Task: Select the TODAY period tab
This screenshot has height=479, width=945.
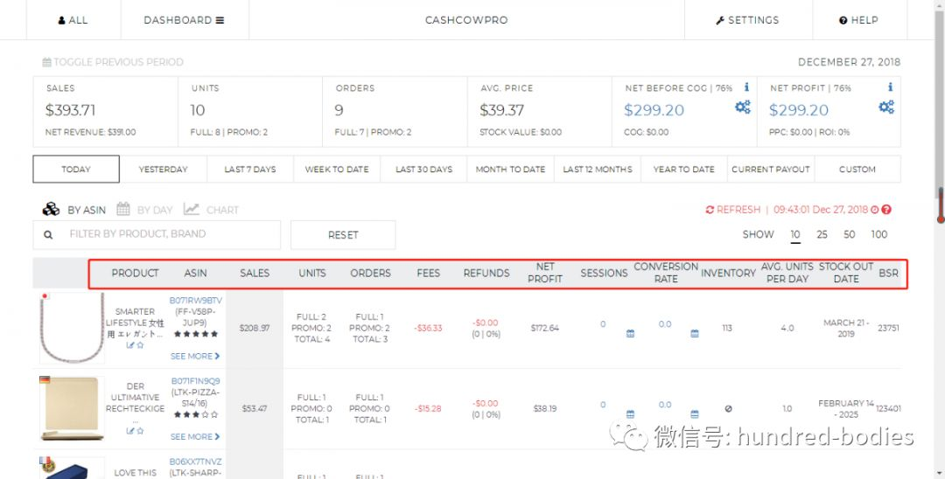Action: [76, 169]
